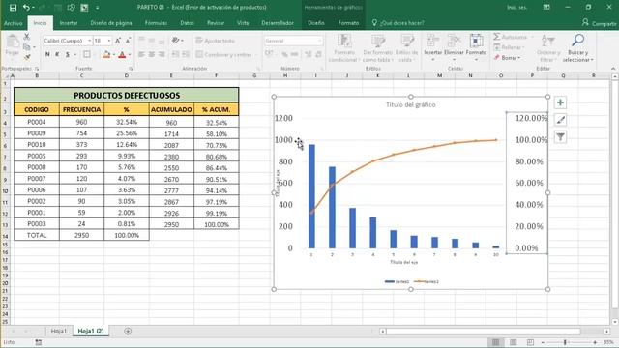
Task: Click the Insertar cells button in Celdas
Action: 432,47
